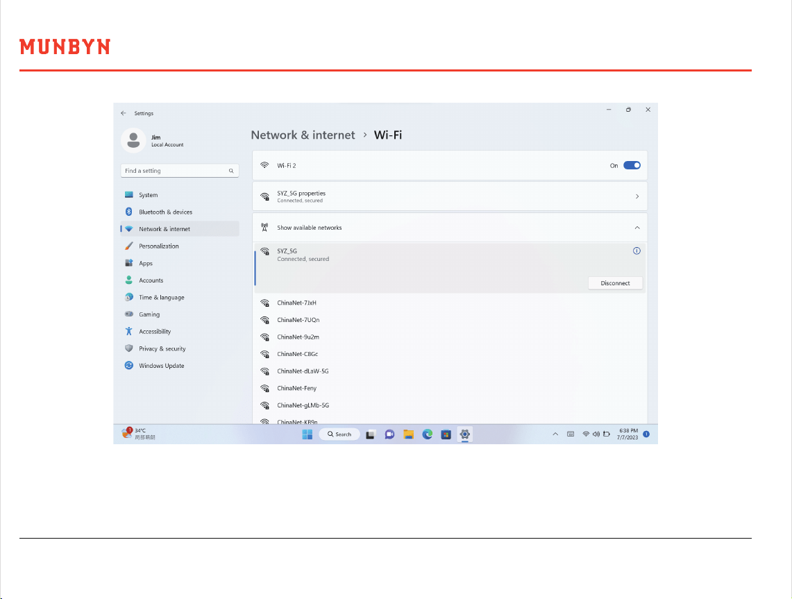Open System settings category

coord(179,195)
